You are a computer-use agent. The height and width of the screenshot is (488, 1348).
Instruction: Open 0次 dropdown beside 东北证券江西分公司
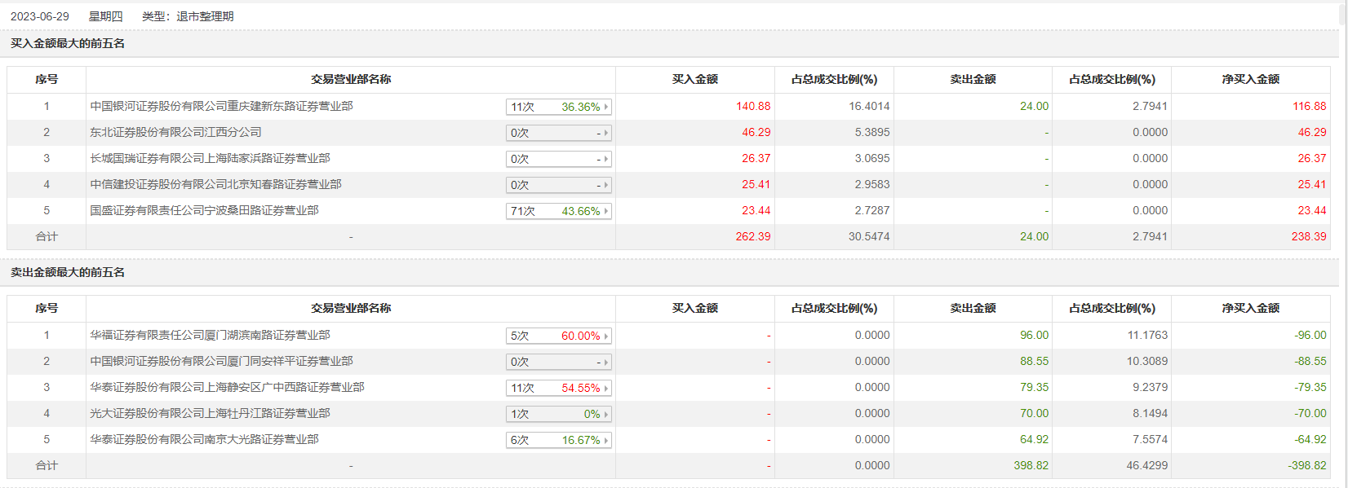[559, 133]
